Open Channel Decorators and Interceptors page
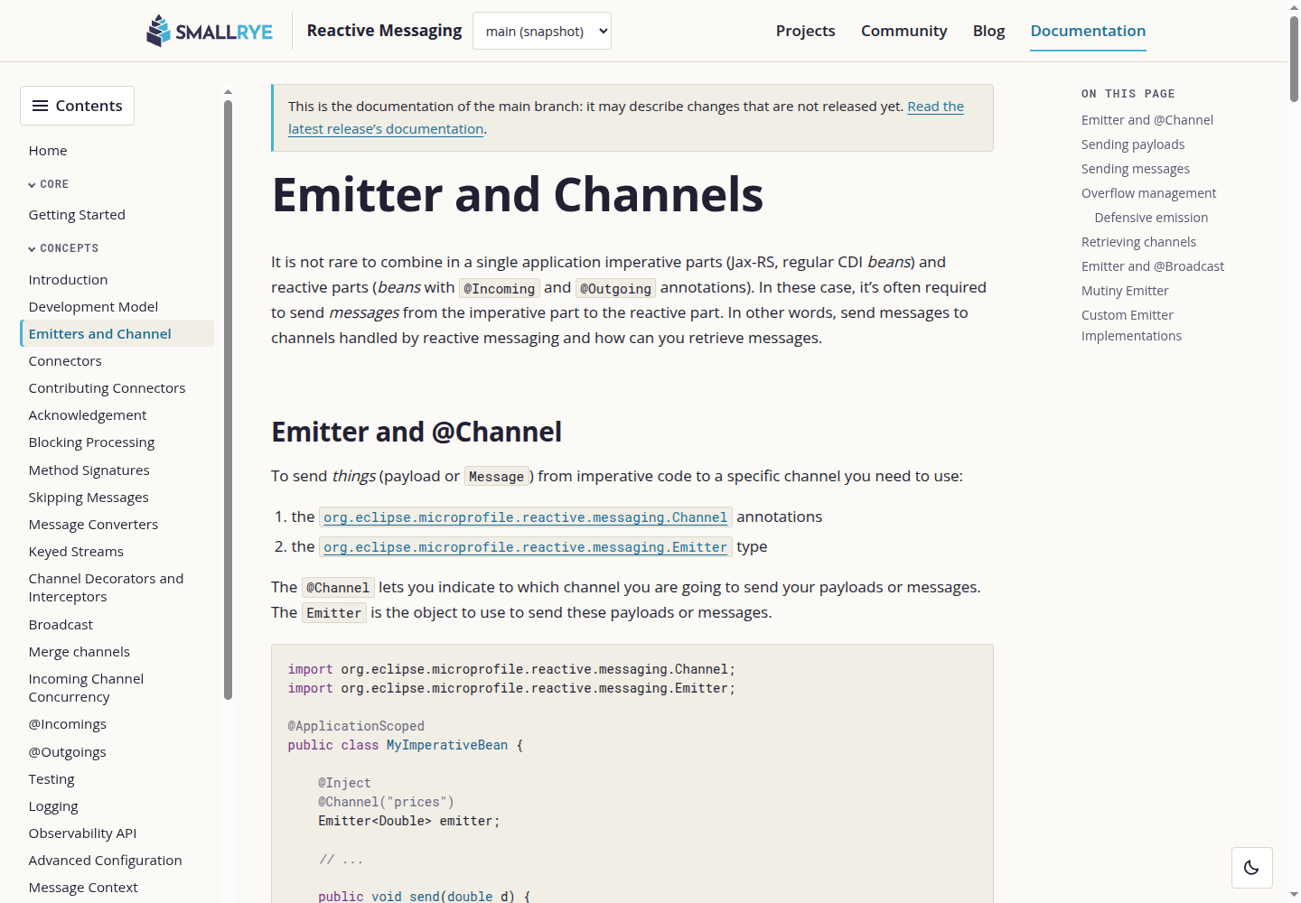Viewport: 1301px width, 903px height. click(106, 588)
